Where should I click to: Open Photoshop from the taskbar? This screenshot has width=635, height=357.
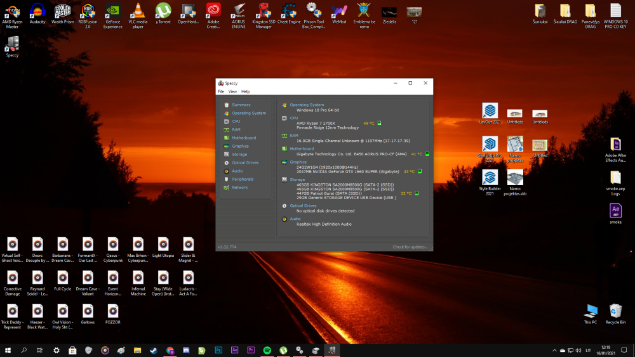[x=218, y=350]
